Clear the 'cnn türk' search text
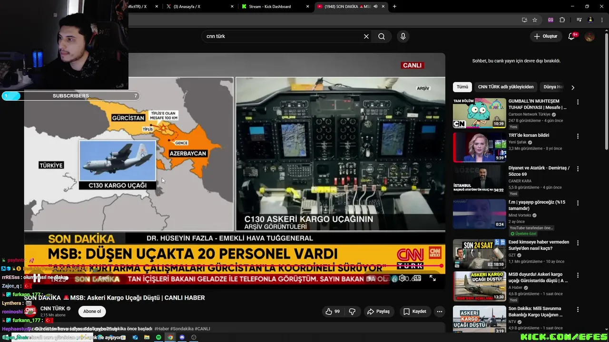This screenshot has height=342, width=609. pos(366,37)
